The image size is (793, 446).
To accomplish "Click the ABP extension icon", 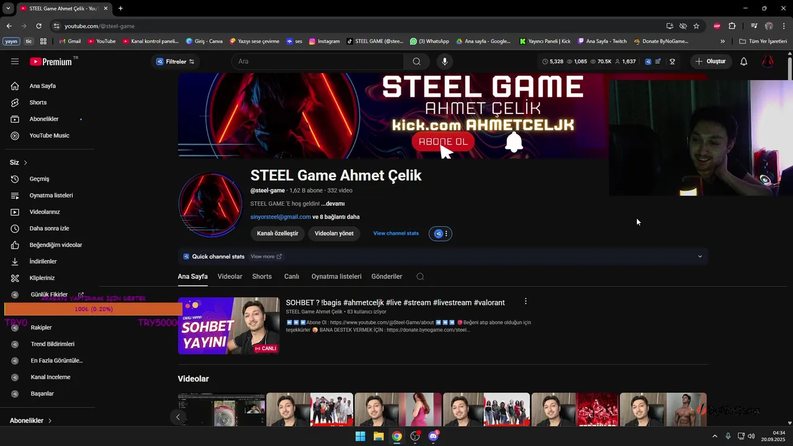I will (717, 26).
